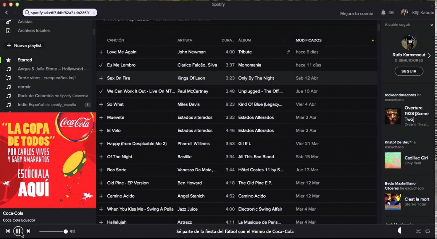
Task: Add Happy (Despicable Me 2) plus icon
Action: coord(101,144)
